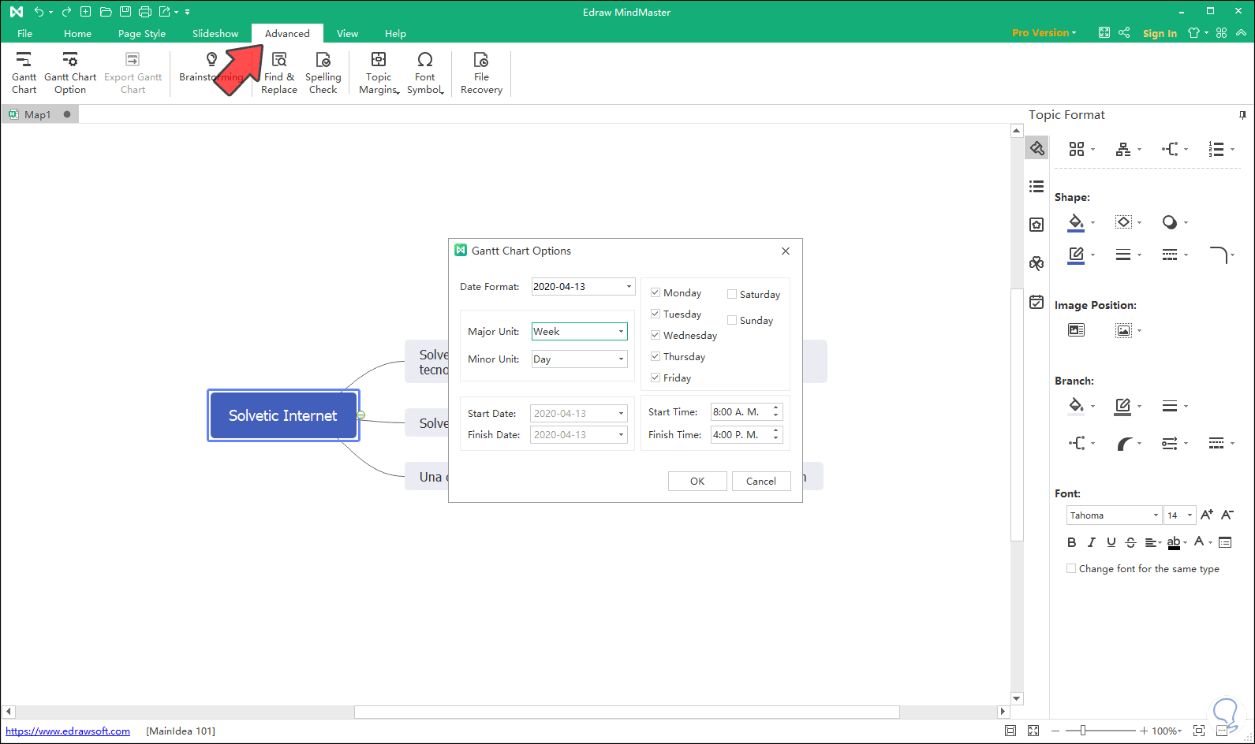1255x744 pixels.
Task: Click the Gantt Chart Option ribbon button
Action: (70, 73)
